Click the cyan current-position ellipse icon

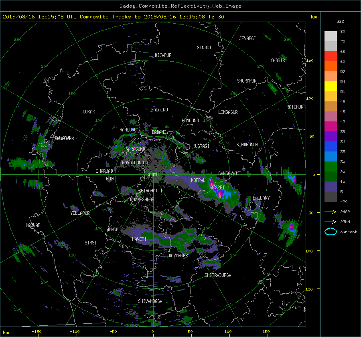click(x=331, y=232)
